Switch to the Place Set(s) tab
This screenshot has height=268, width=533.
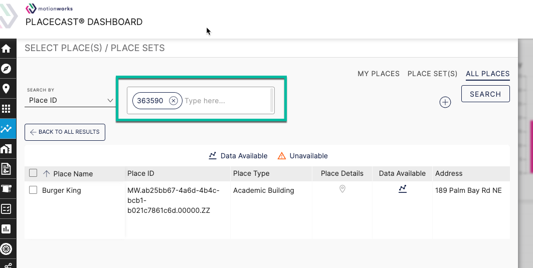pyautogui.click(x=432, y=74)
